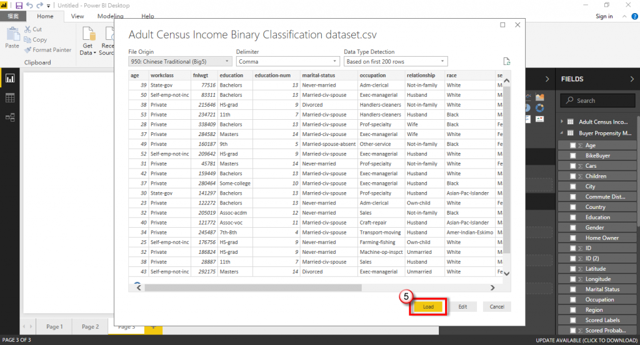Click search magnifier icon in Fields
Image resolution: width=640 pixels, height=345 pixels.
click(x=569, y=100)
